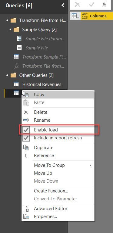Click the Rename icon in context menu
Screen dimensions: 113x233
point(26,120)
